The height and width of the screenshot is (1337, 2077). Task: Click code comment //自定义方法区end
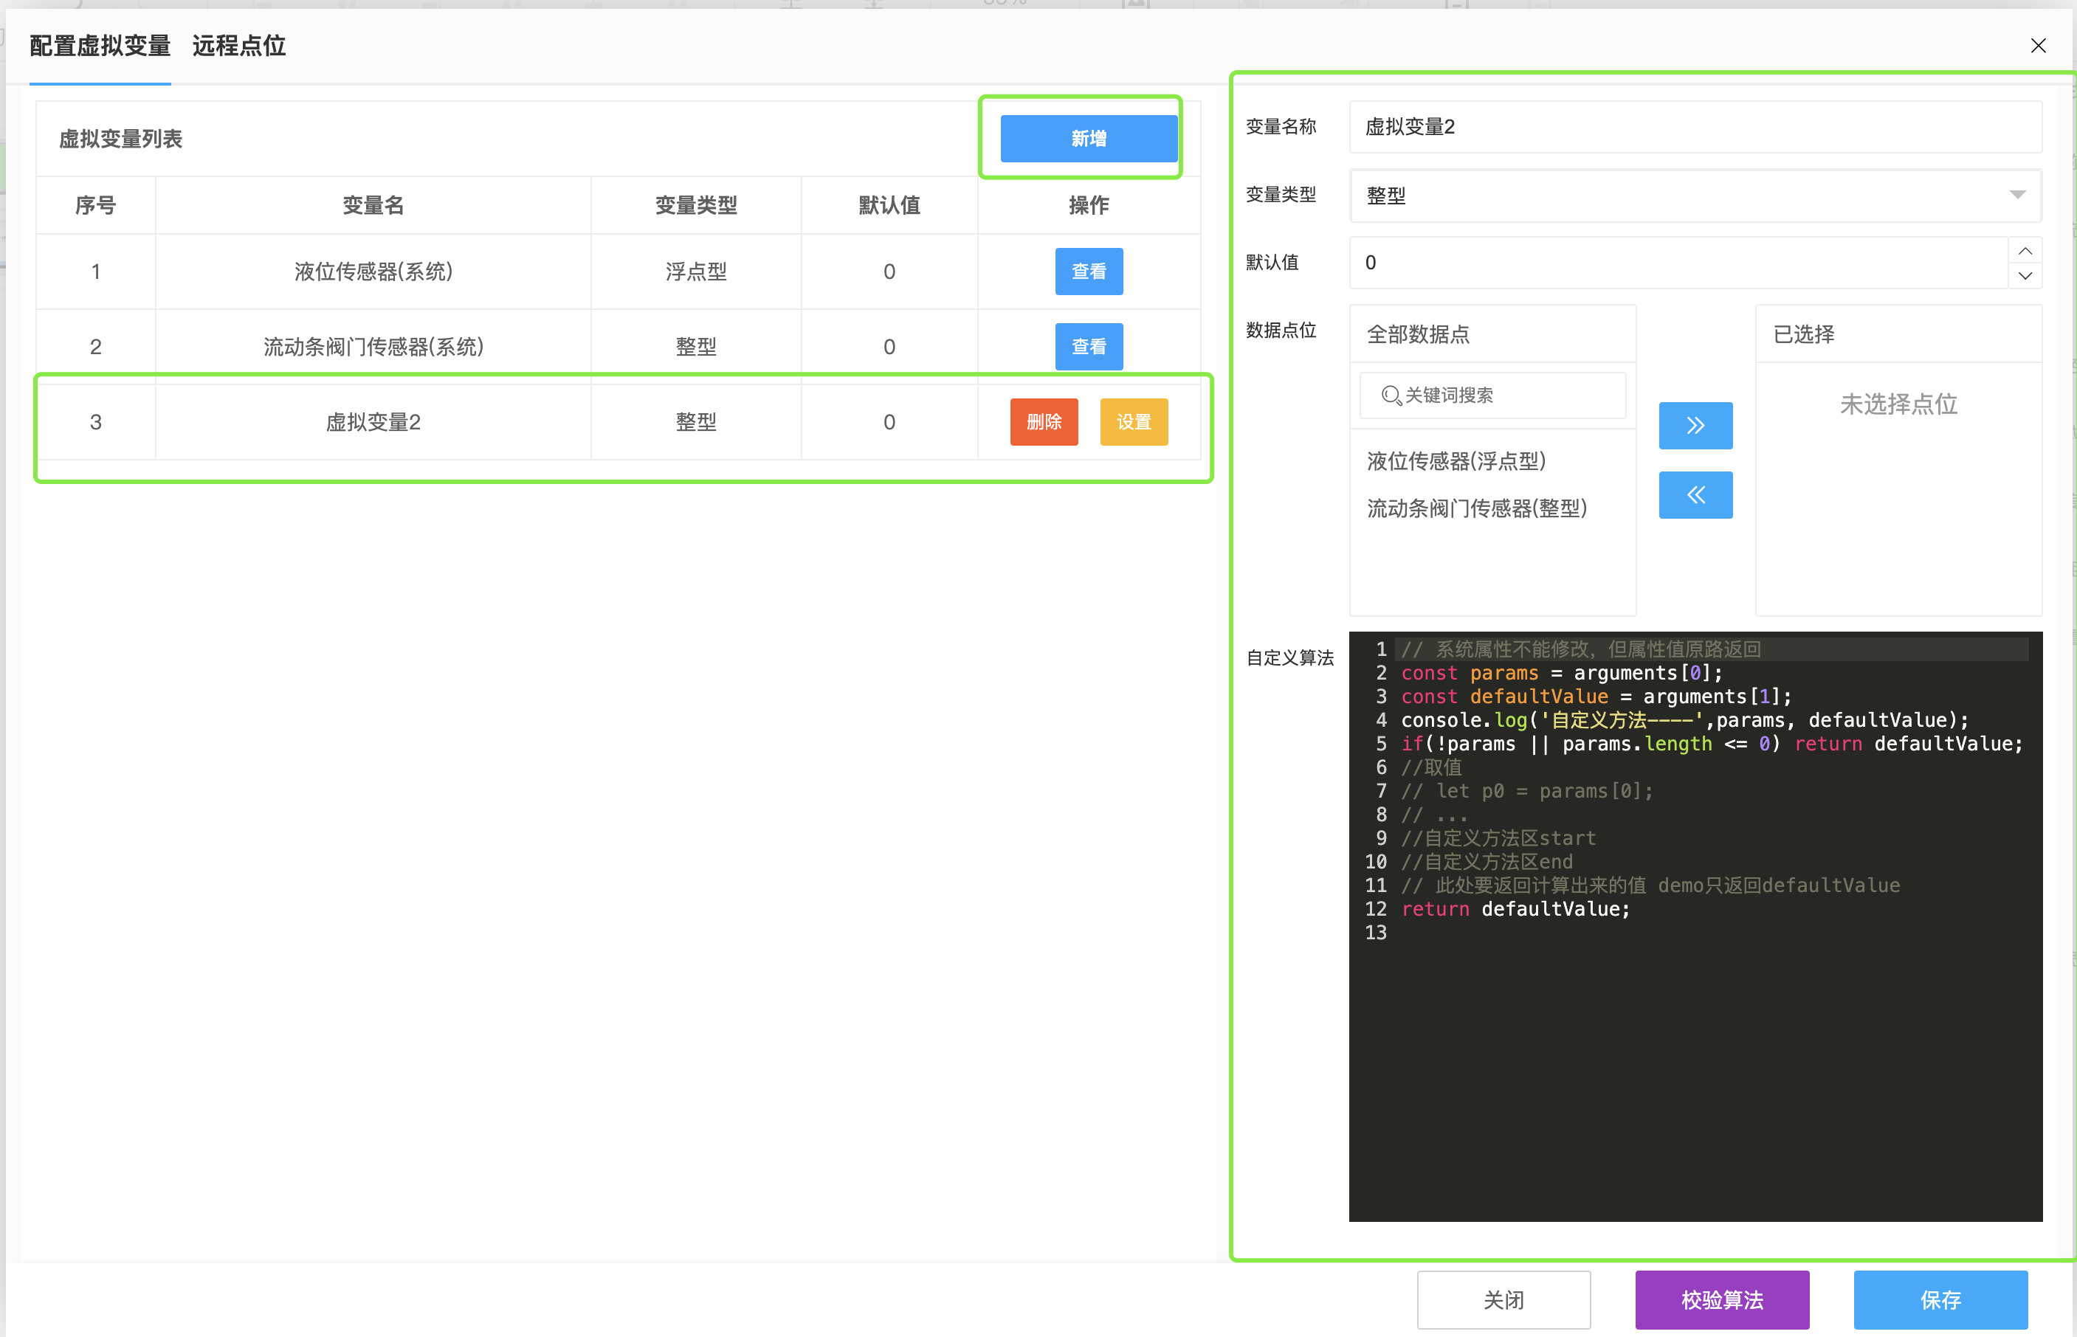click(1487, 862)
